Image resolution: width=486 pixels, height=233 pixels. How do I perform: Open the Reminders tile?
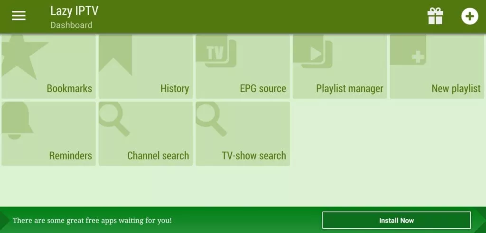coord(49,134)
